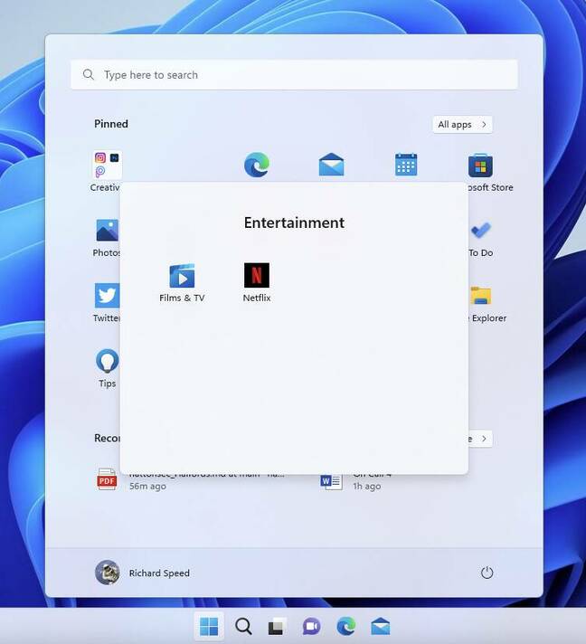The width and height of the screenshot is (586, 644).
Task: Open the Tips app
Action: click(108, 368)
